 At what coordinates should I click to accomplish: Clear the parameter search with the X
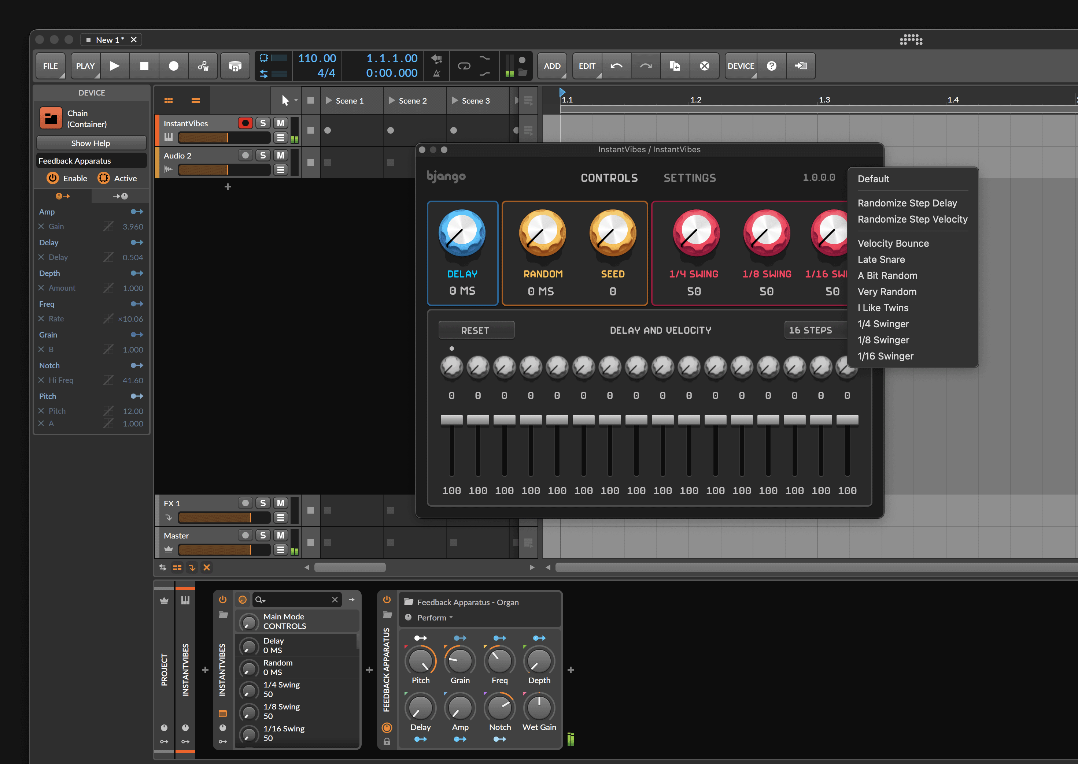(x=335, y=600)
